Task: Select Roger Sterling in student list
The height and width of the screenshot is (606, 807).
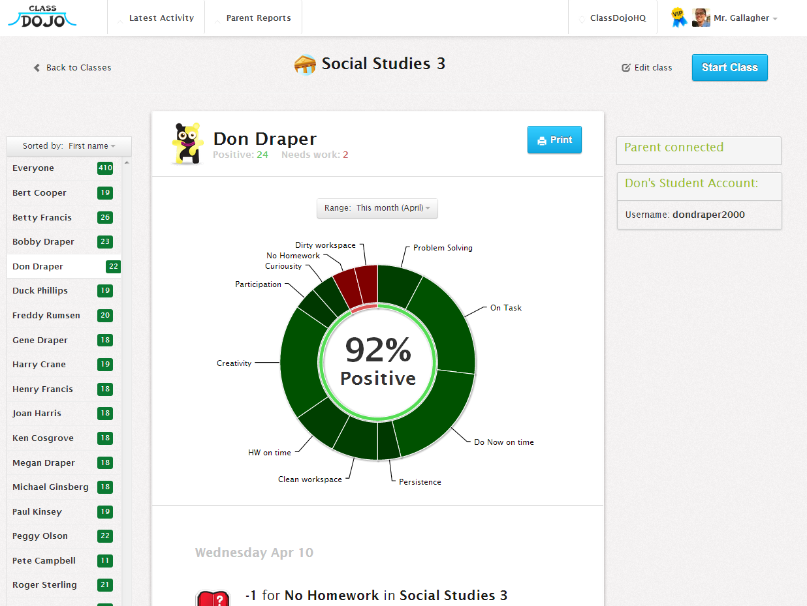Action: tap(63, 585)
